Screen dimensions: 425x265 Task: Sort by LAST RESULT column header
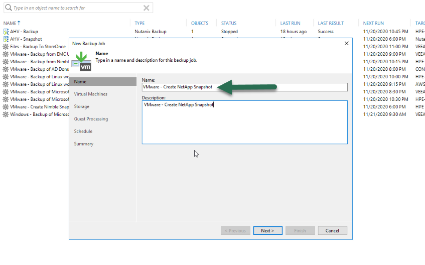tap(331, 23)
